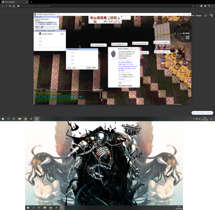Viewport: 215px width, 210px height.
Task: Select Elunium Perfeito in the merchant shop list
Action: coord(50,34)
